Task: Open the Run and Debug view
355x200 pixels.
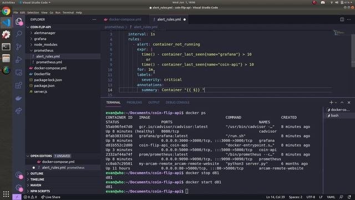Action: (x=19, y=59)
